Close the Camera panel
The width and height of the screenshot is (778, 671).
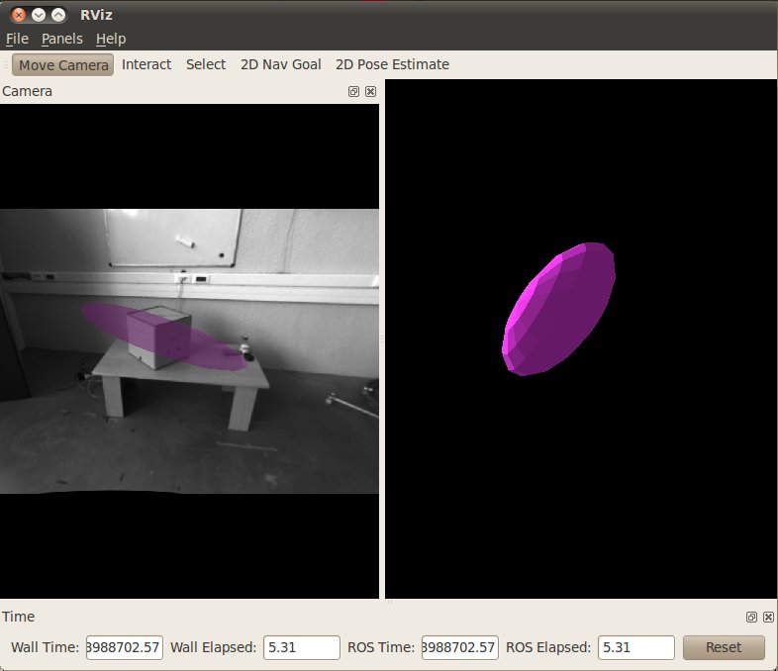coord(370,91)
